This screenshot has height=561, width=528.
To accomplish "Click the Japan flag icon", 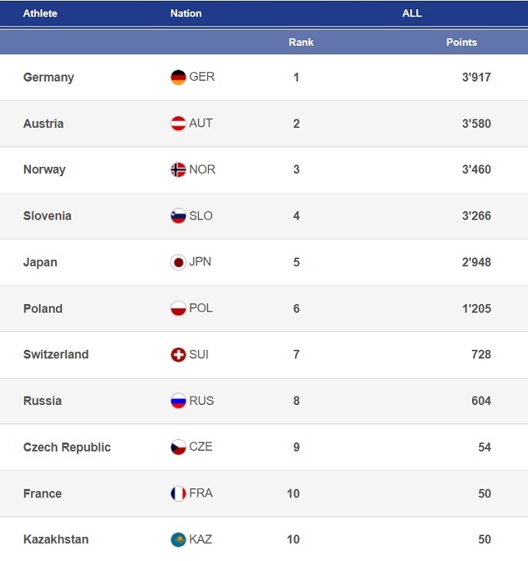I will point(179,262).
